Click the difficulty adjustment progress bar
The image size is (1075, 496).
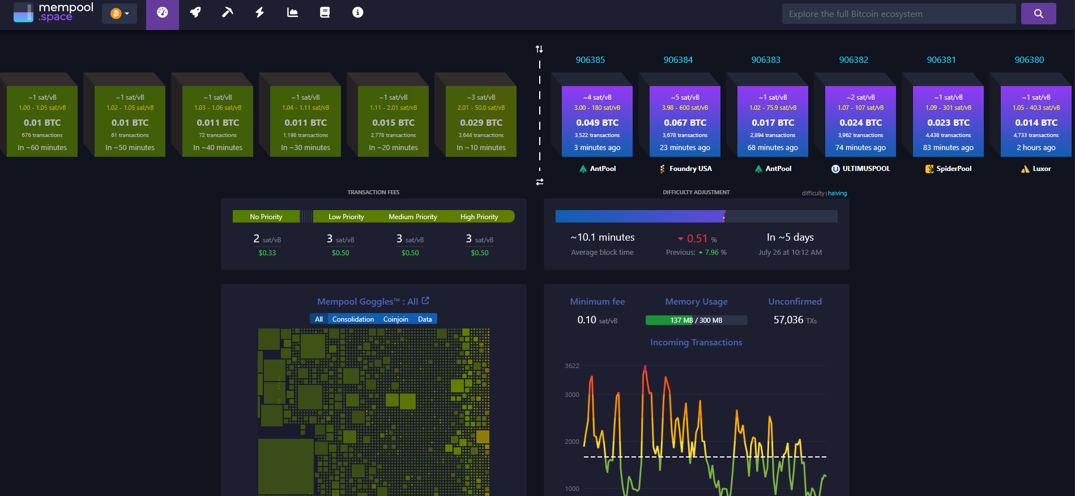tap(696, 216)
